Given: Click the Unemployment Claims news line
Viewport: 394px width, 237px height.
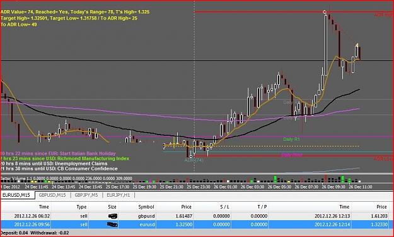Looking at the screenshot, I should pos(54,163).
